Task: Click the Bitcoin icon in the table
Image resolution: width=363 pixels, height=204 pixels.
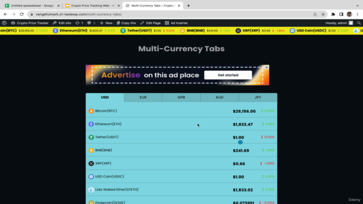Action: [x=91, y=111]
